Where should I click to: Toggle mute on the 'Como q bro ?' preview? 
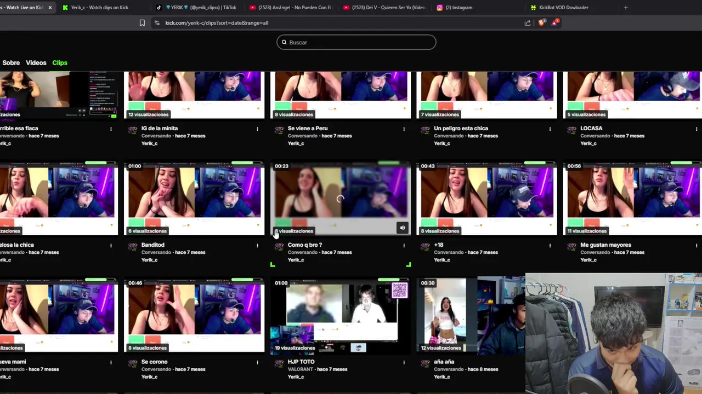(403, 228)
